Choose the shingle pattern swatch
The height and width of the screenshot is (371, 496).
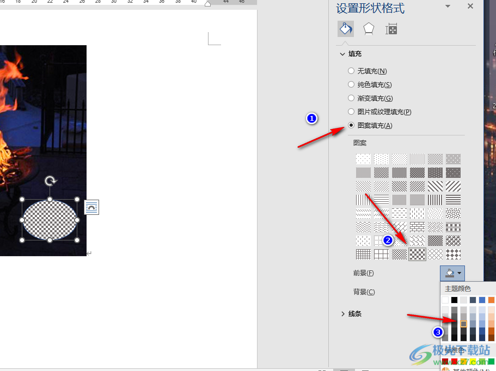tap(417, 240)
